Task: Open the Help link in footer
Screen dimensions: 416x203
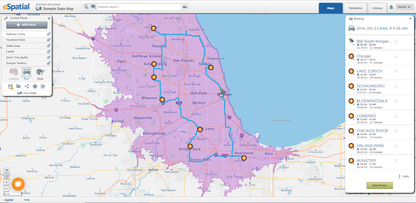Action: pos(27,200)
